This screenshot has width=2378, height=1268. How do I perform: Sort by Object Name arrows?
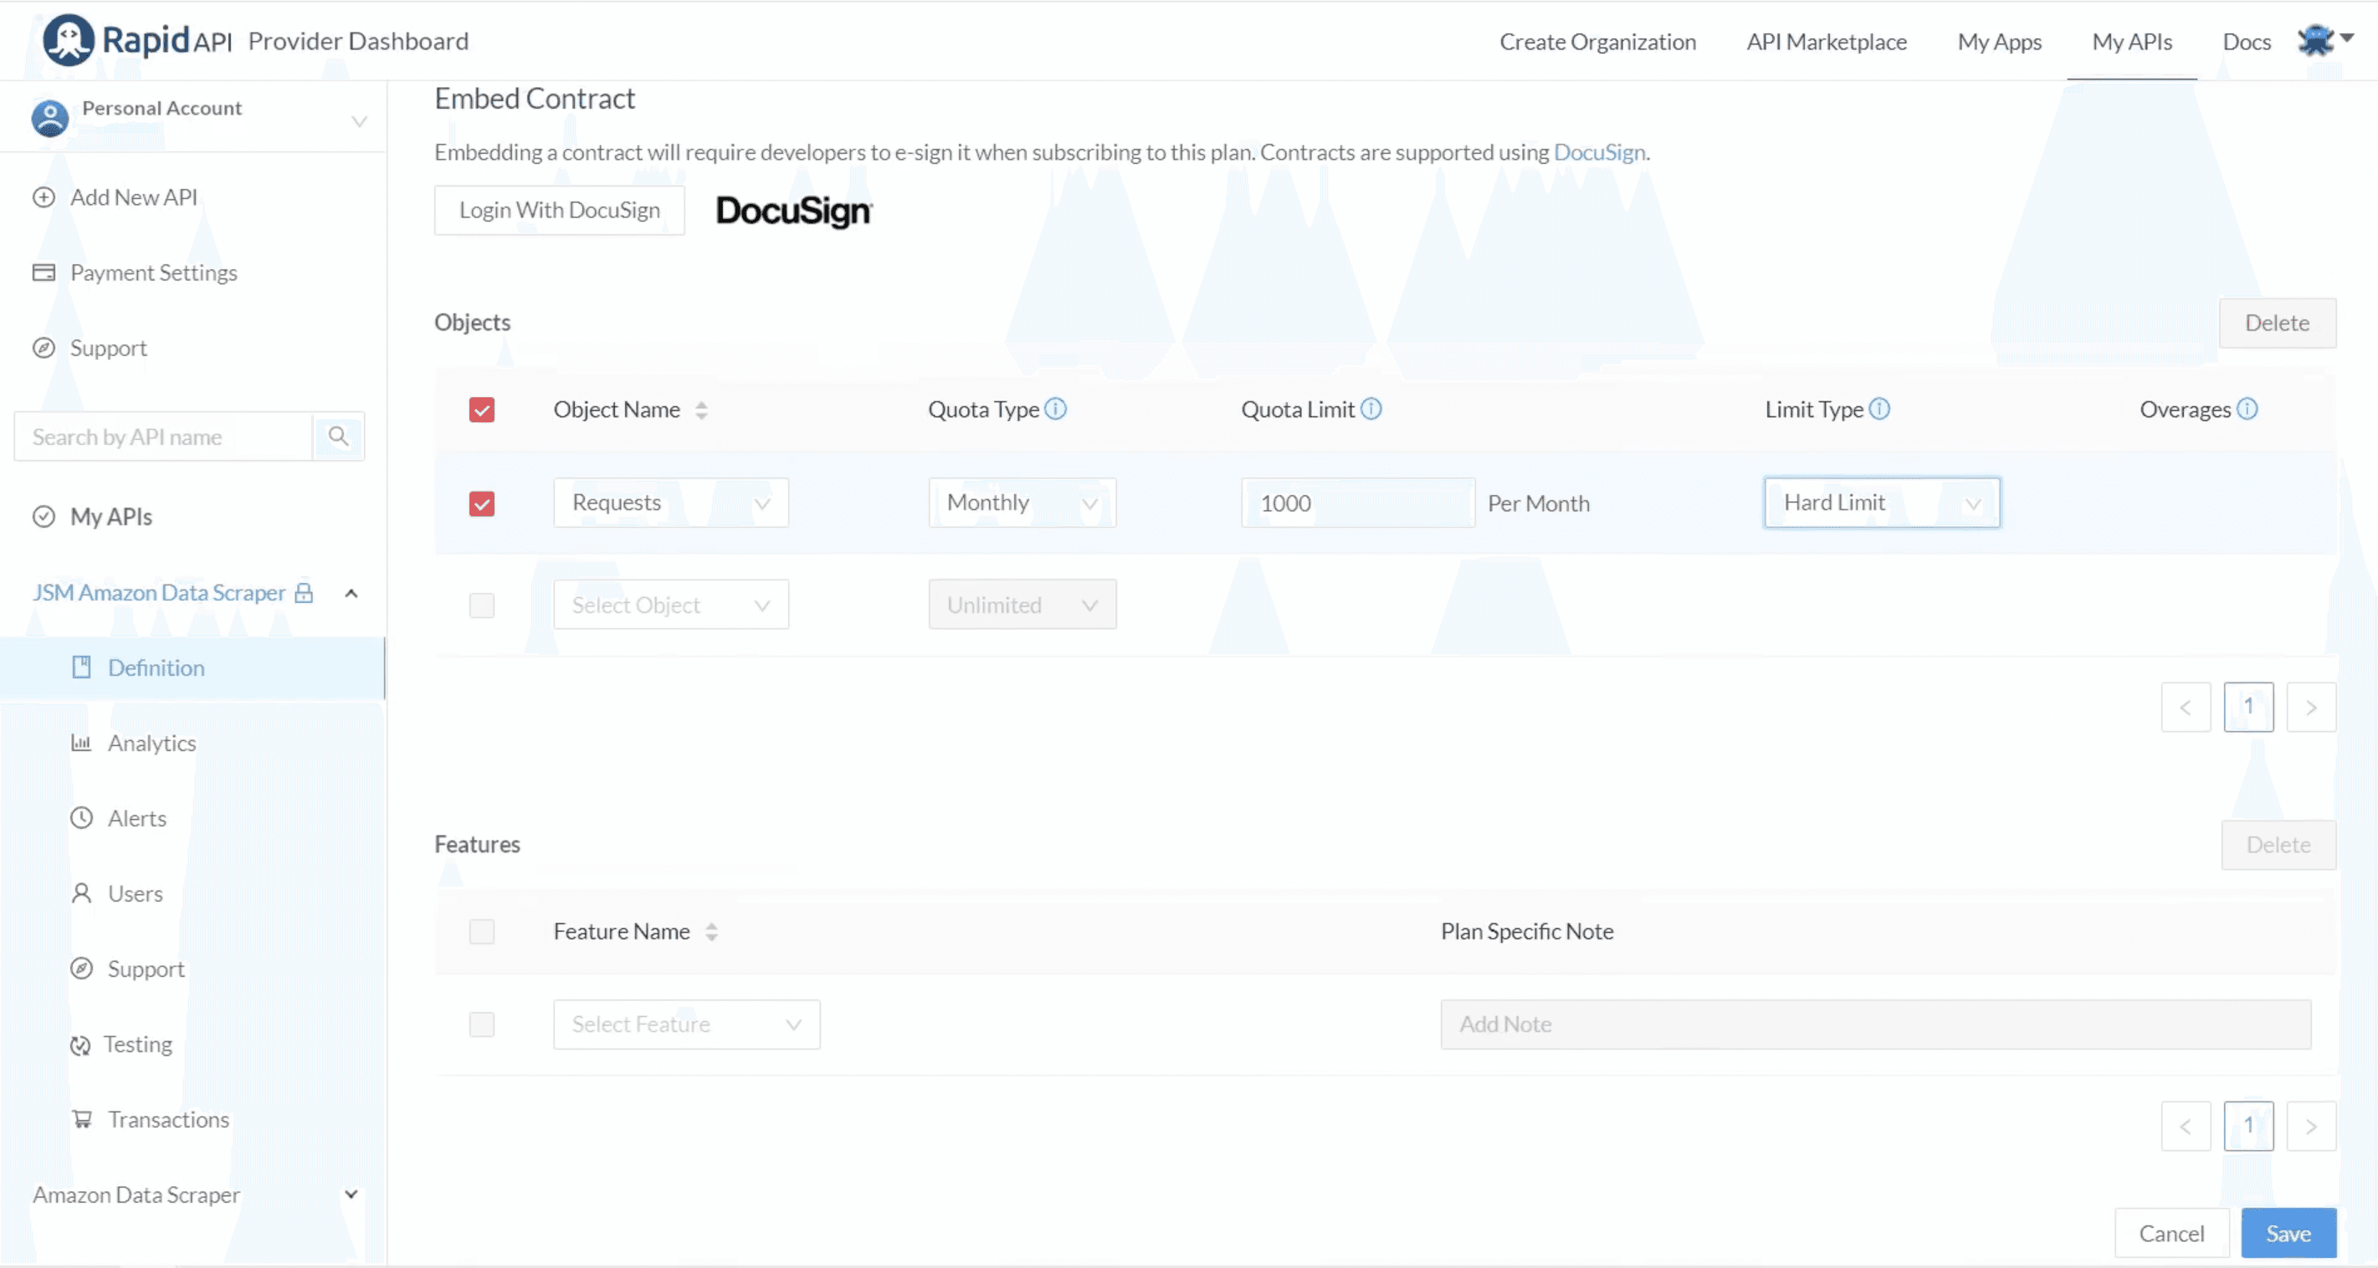click(x=701, y=410)
